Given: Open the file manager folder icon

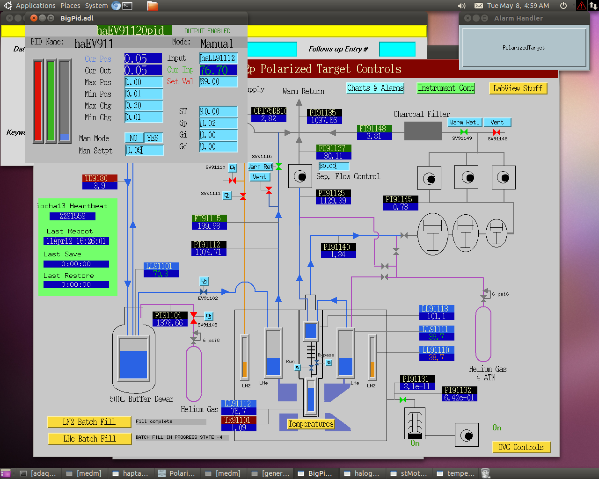Looking at the screenshot, I should pos(153,6).
